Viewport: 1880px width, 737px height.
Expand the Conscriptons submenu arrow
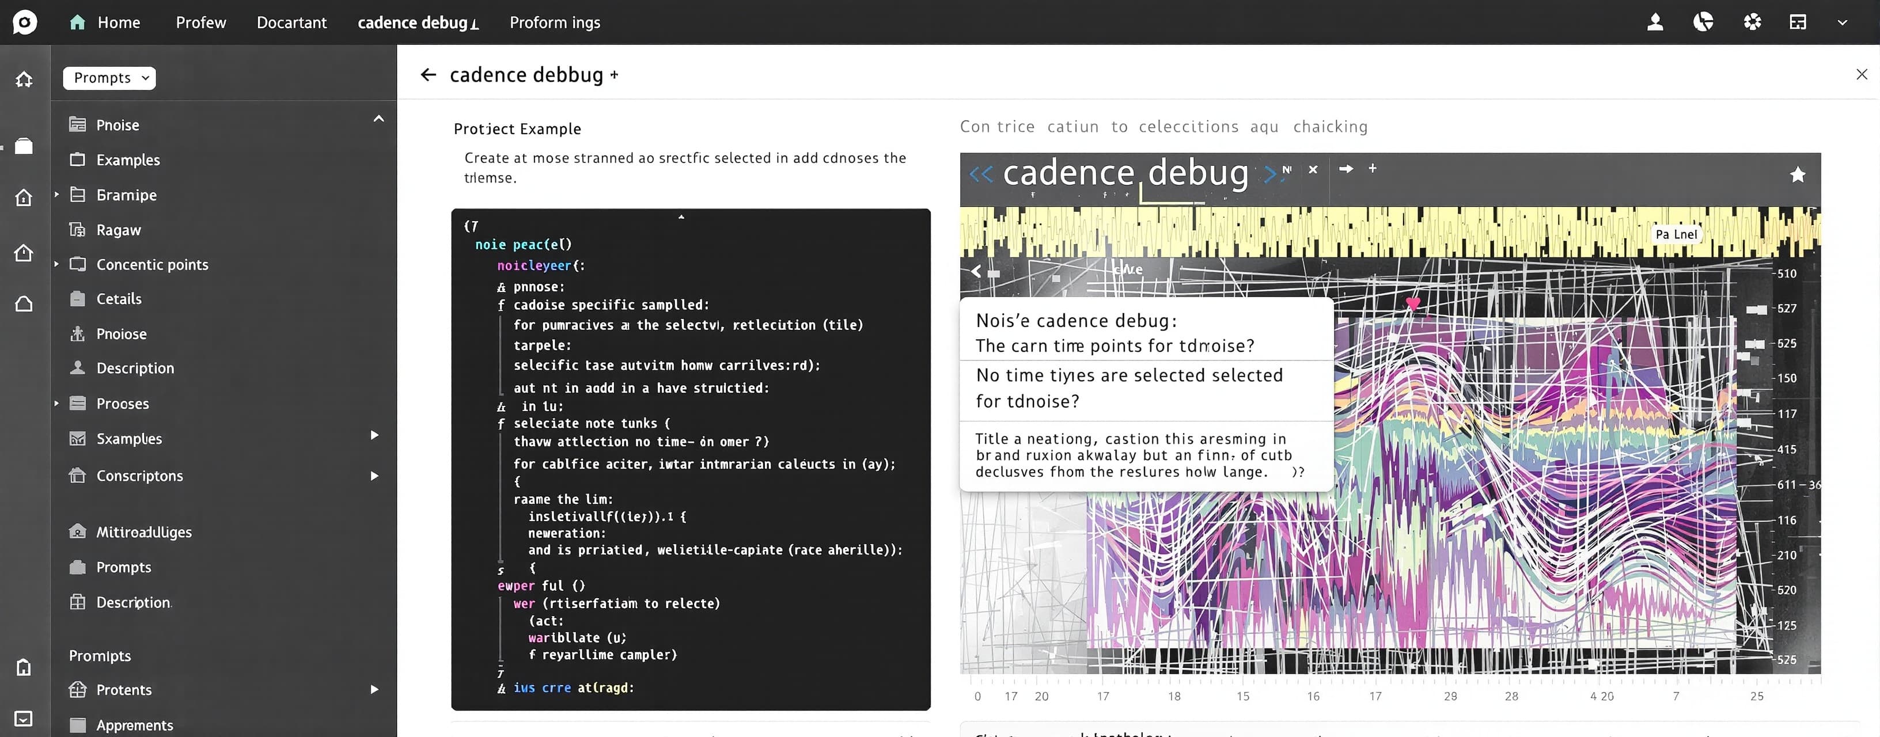click(374, 476)
